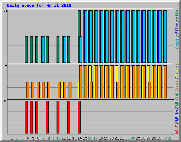The height and width of the screenshot is (142, 181).
Task: Select day label 30 on the x-axis
Action: click(x=164, y=138)
